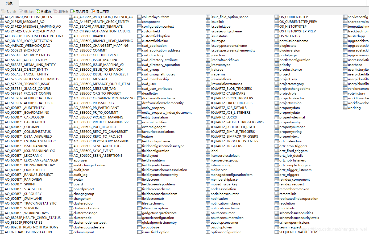Select the oauthconsumer table name

pos(223,213)
